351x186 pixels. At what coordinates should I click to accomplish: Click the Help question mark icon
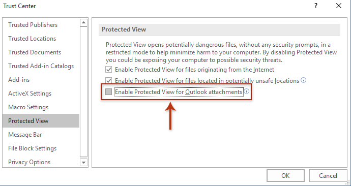point(315,6)
